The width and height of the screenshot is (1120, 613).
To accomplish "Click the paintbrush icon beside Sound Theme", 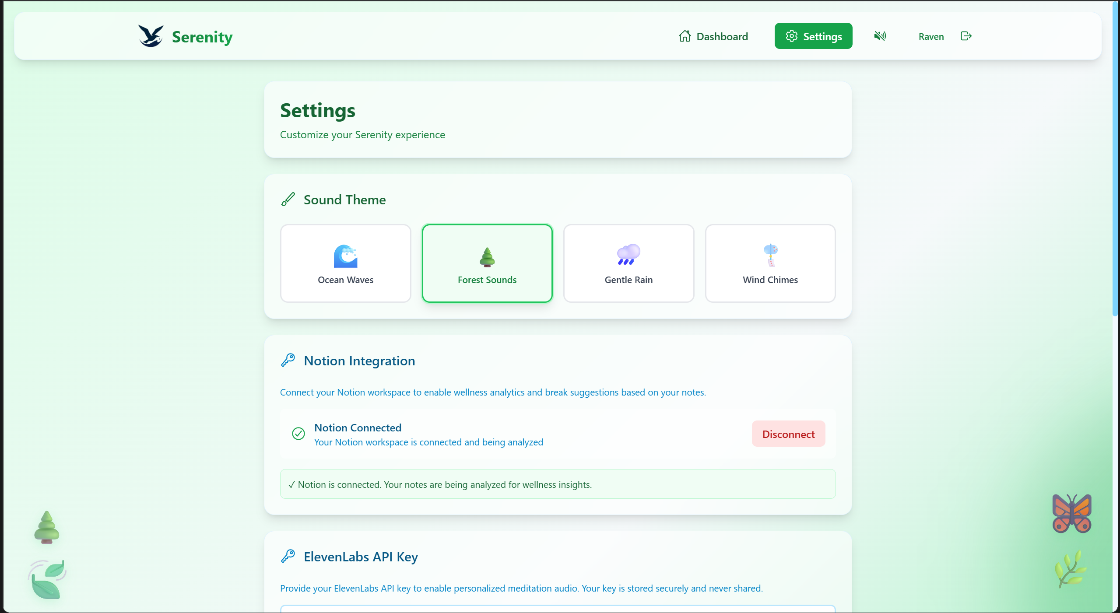I will (288, 200).
